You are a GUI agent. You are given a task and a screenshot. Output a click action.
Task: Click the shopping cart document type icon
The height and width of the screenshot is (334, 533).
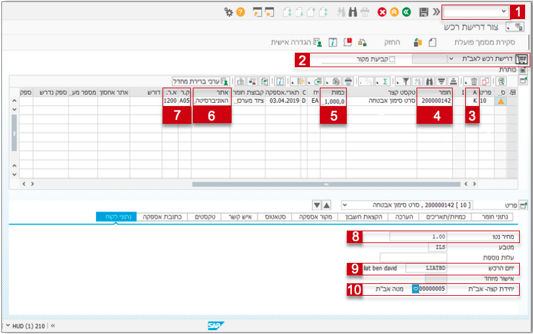pyautogui.click(x=521, y=59)
